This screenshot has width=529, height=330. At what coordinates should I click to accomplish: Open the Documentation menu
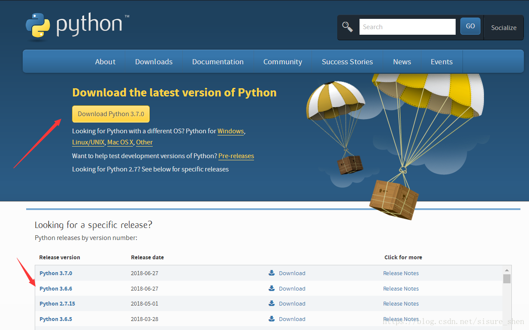(218, 62)
